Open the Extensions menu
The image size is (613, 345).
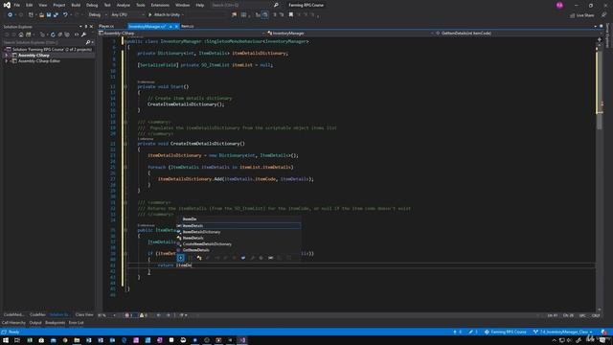pyautogui.click(x=160, y=5)
